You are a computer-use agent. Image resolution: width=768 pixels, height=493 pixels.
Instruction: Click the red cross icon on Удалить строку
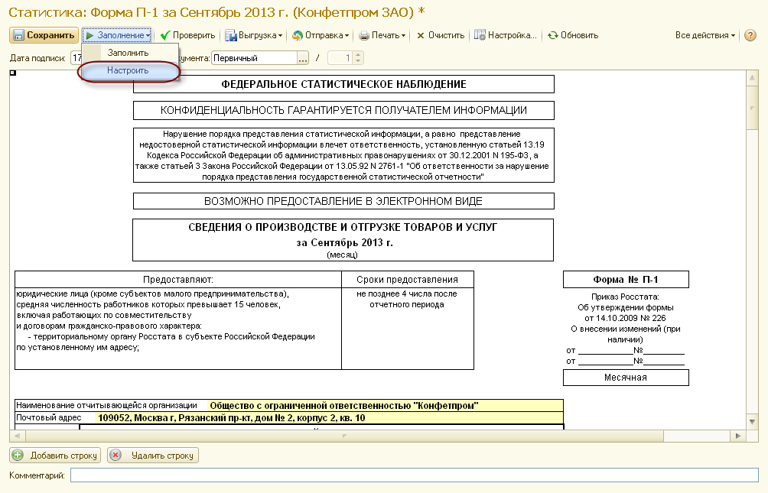pyautogui.click(x=116, y=456)
